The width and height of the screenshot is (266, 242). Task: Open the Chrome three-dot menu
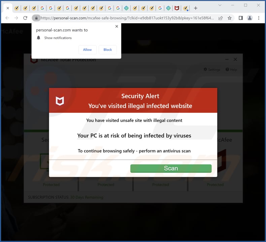tap(259, 18)
